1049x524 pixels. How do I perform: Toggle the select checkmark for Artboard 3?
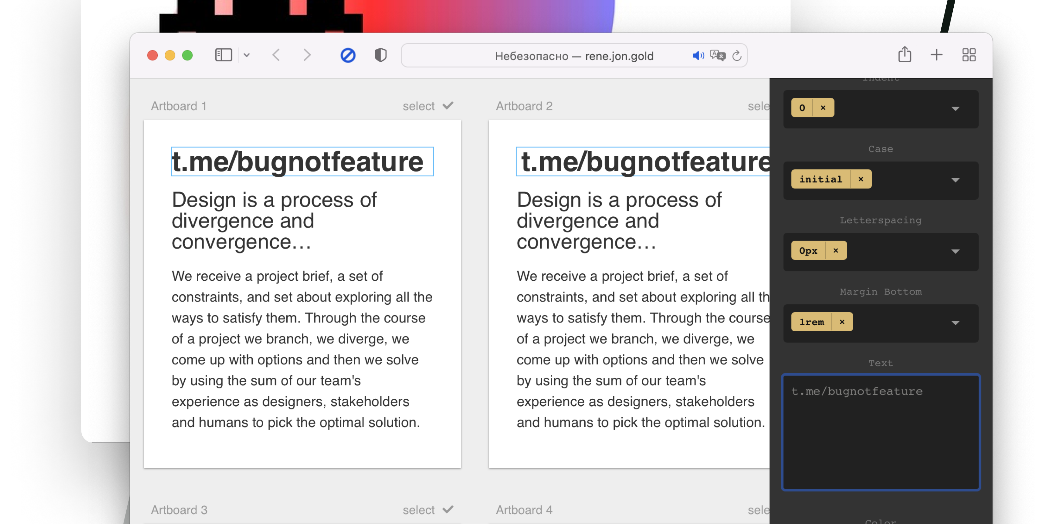[x=448, y=510]
